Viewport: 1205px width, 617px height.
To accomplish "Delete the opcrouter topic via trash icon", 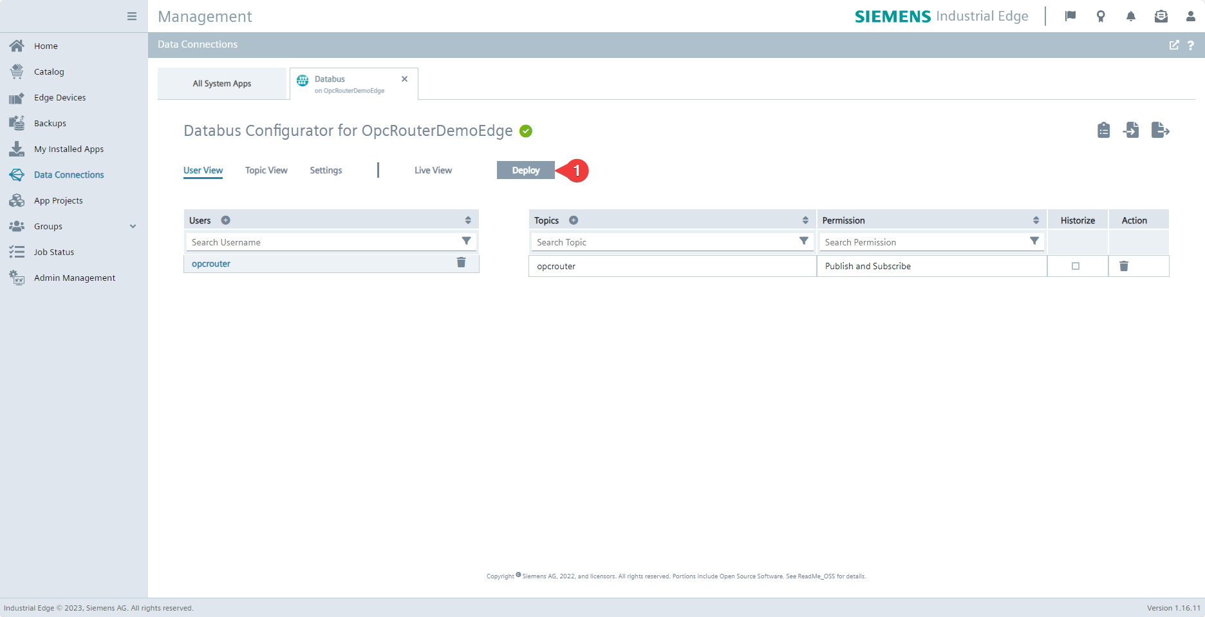I will [x=1124, y=266].
